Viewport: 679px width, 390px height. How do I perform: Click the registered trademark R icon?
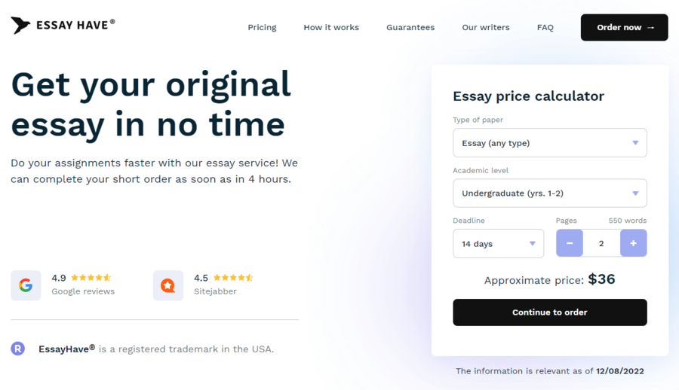(x=18, y=349)
